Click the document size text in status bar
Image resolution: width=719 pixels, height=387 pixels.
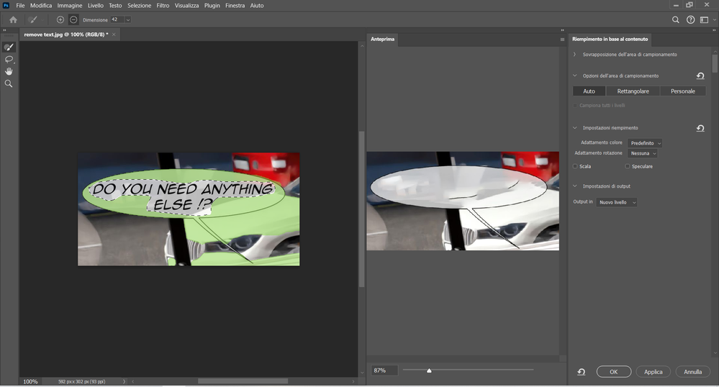click(x=81, y=381)
